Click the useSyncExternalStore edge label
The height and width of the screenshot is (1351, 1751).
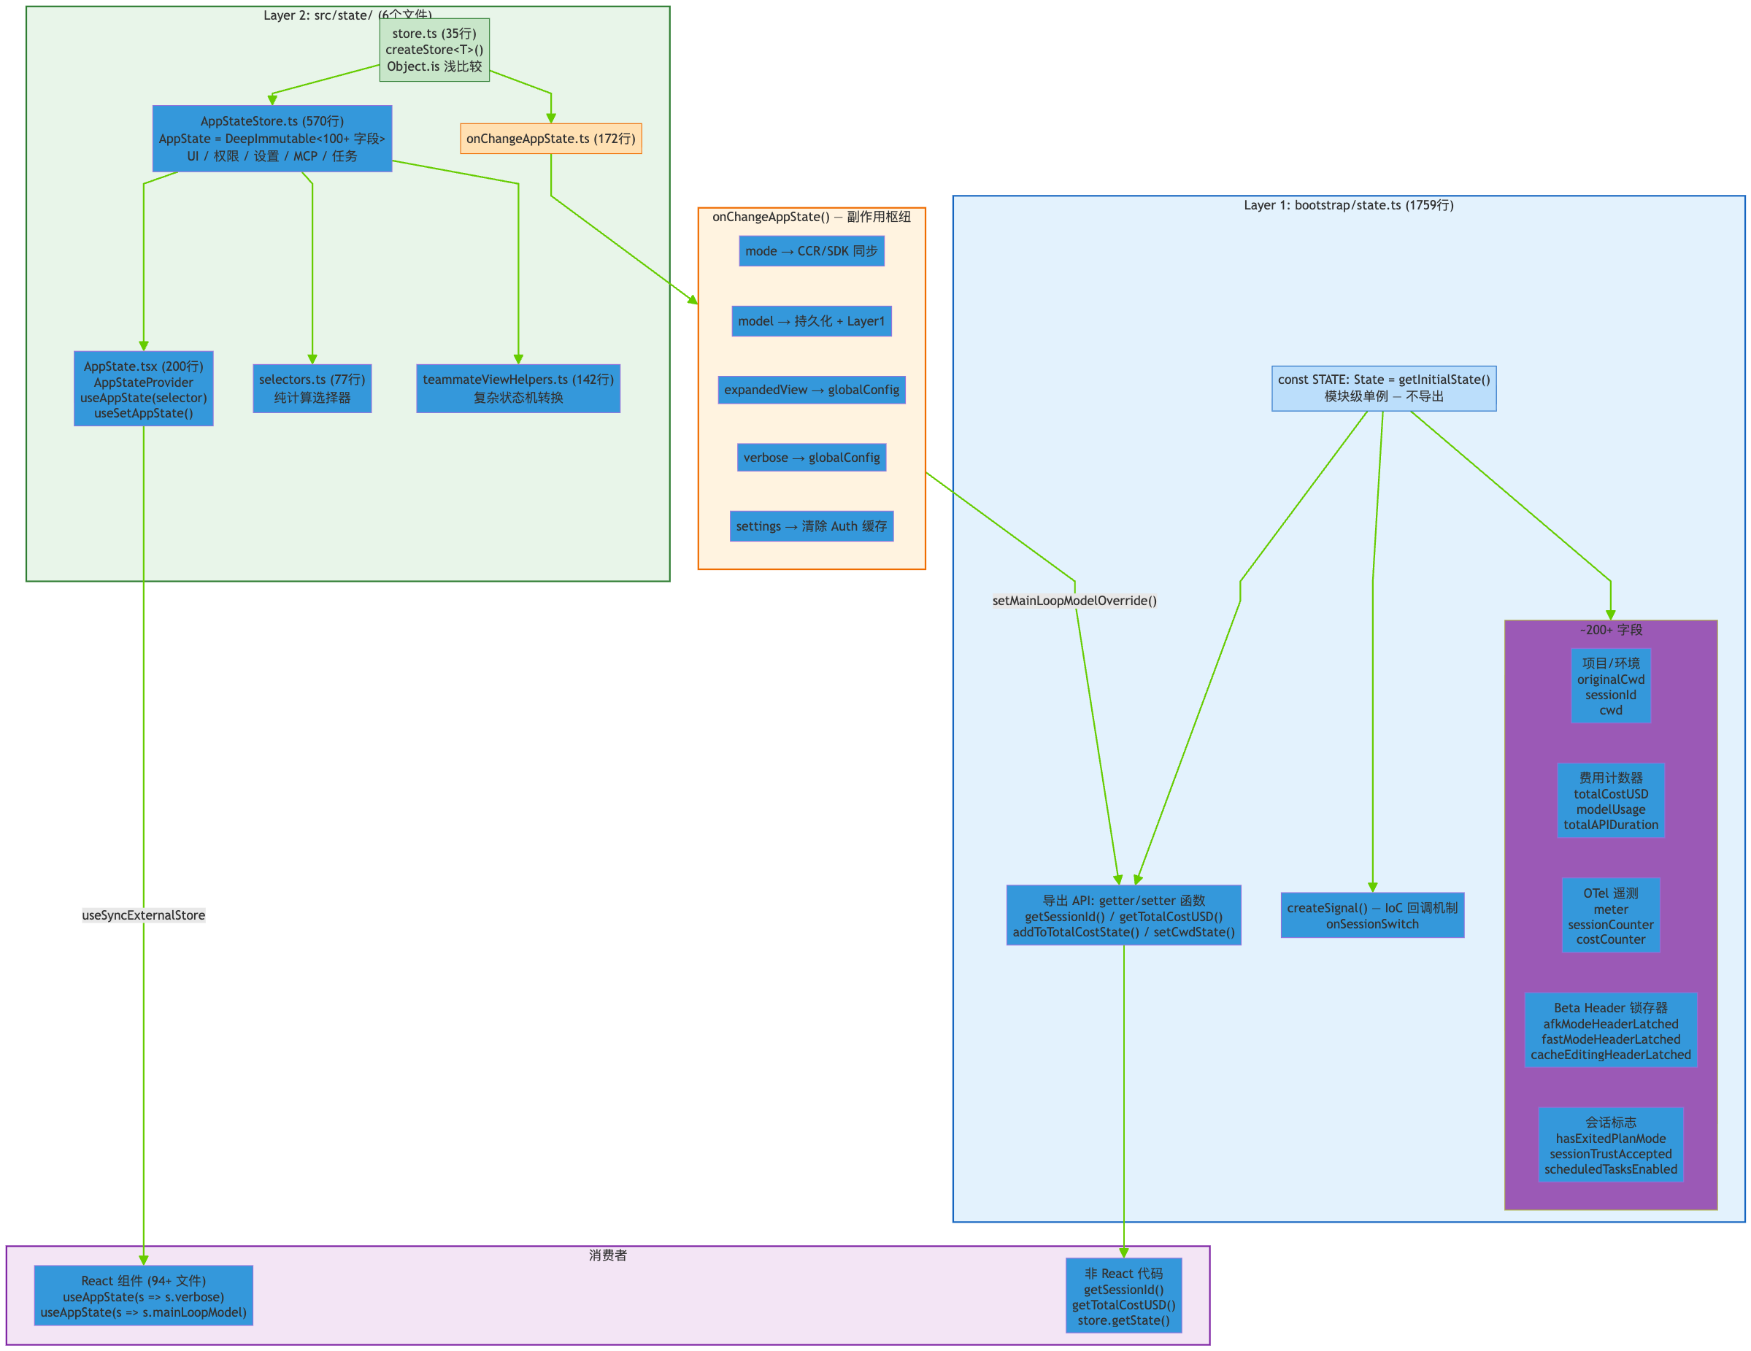144,915
